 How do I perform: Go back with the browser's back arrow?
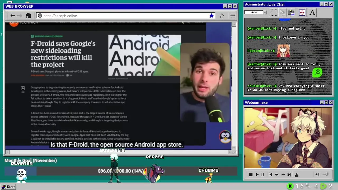[13, 16]
